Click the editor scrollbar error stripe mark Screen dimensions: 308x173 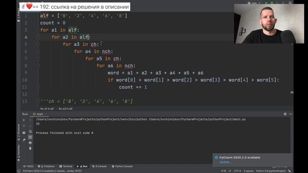[x=292, y=92]
